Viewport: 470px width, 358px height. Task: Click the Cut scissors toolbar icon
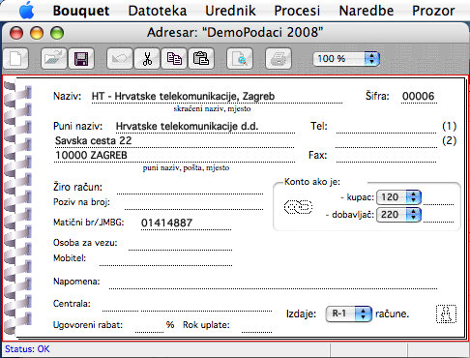click(147, 59)
